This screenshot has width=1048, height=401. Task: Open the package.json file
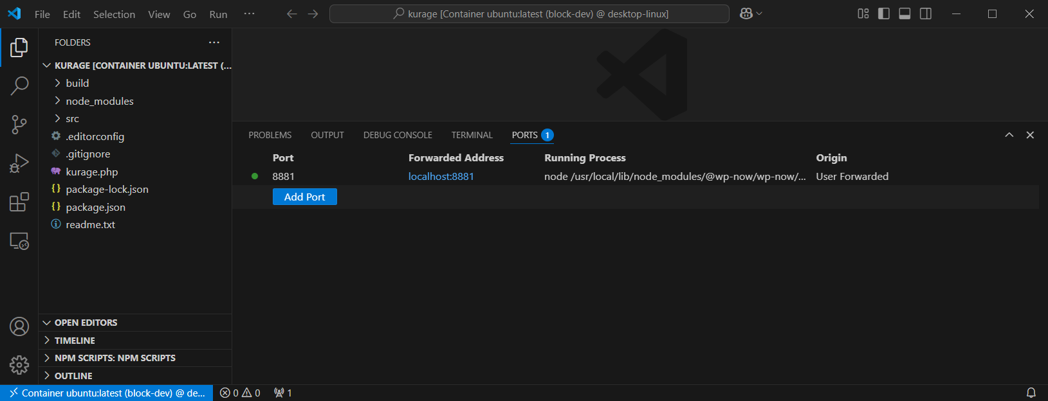point(135,207)
